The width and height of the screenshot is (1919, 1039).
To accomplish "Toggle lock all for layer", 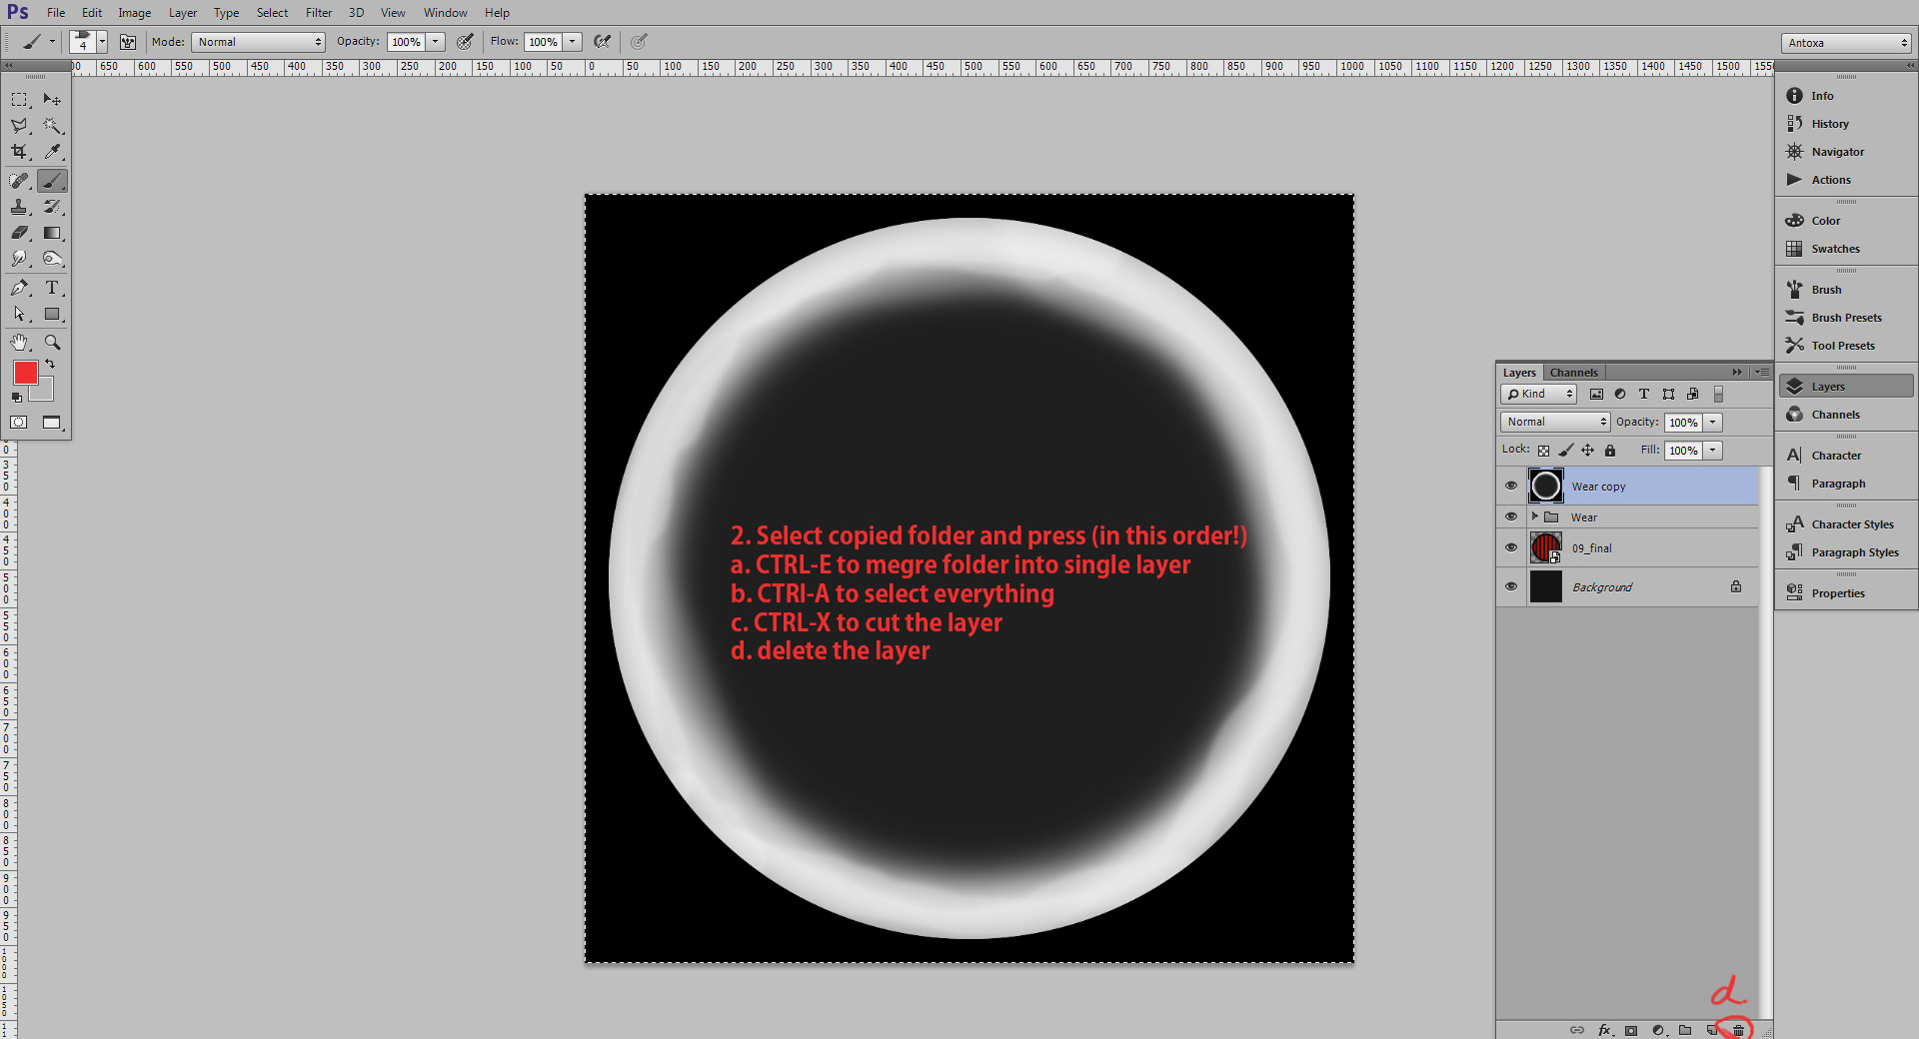I will (x=1610, y=451).
